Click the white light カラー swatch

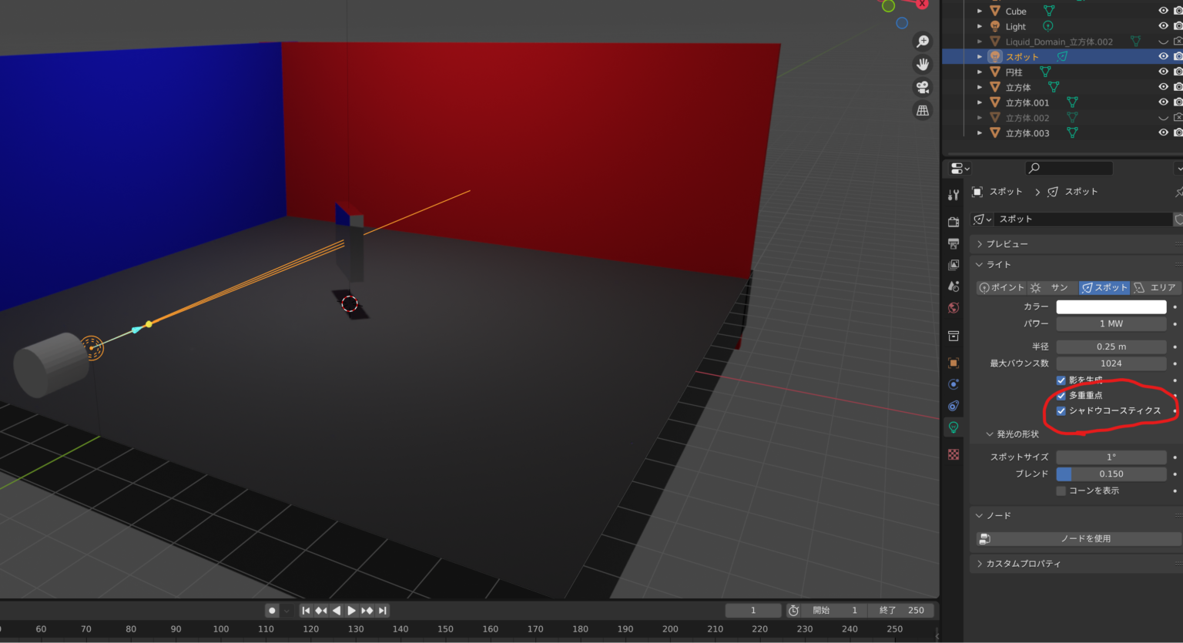[x=1111, y=306]
